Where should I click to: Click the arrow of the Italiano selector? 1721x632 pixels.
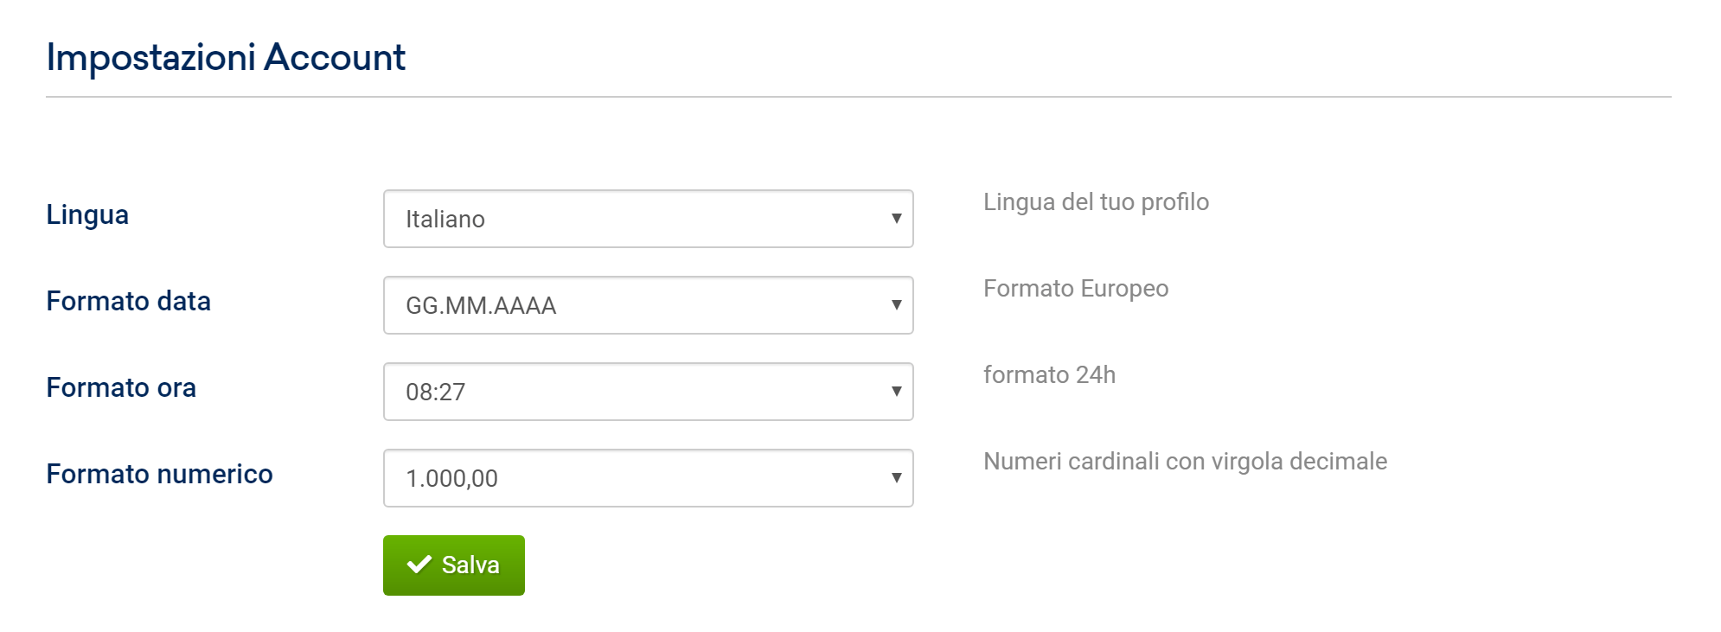pyautogui.click(x=896, y=219)
